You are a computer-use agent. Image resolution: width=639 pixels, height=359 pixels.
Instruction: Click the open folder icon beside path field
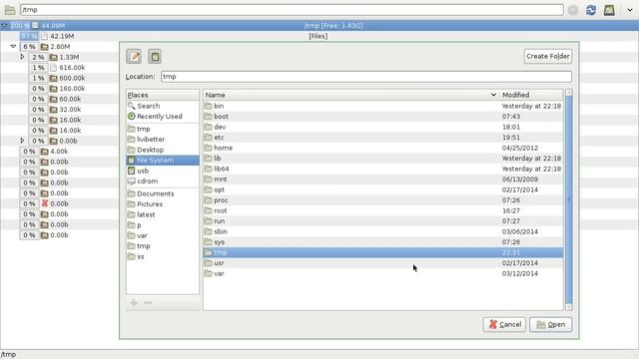(10, 10)
